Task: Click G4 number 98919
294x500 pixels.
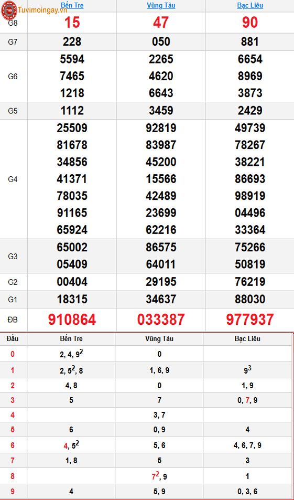Action: pos(250,196)
